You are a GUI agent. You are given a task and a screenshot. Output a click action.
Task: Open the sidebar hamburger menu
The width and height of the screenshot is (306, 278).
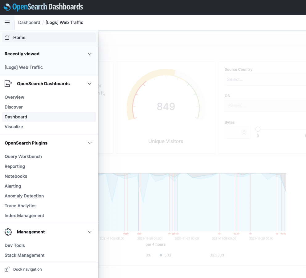(x=7, y=22)
